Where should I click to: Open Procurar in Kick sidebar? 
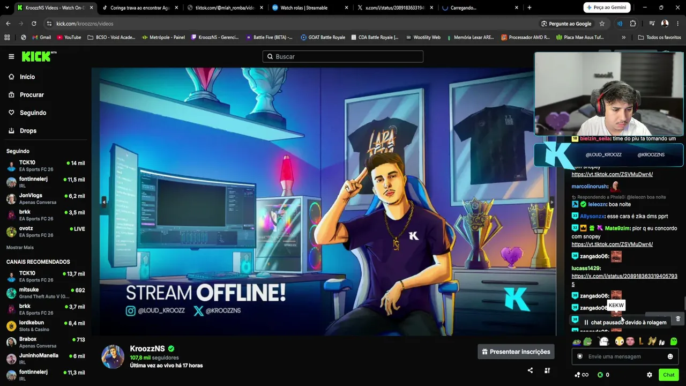click(32, 95)
